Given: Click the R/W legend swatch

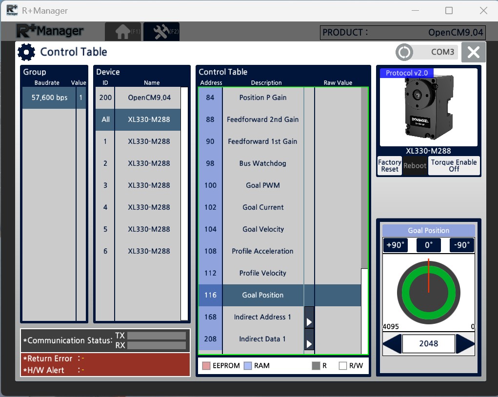Looking at the screenshot, I should (343, 366).
